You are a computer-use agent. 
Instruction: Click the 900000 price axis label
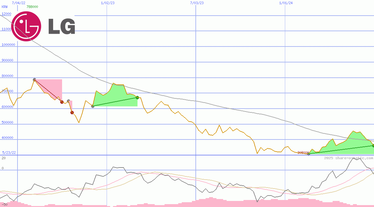(7, 61)
